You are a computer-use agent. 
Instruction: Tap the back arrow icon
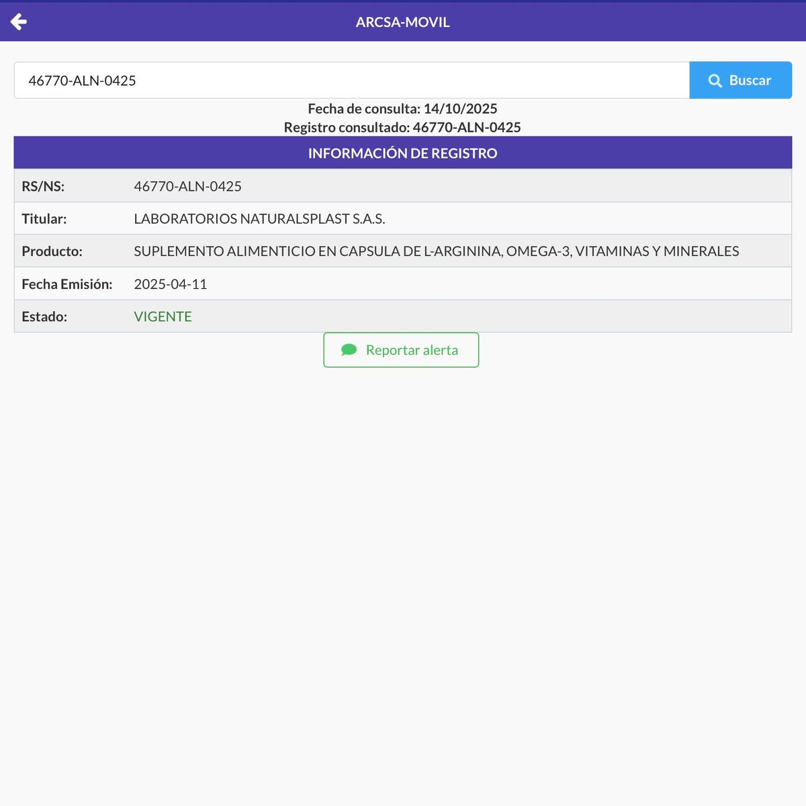coord(19,22)
